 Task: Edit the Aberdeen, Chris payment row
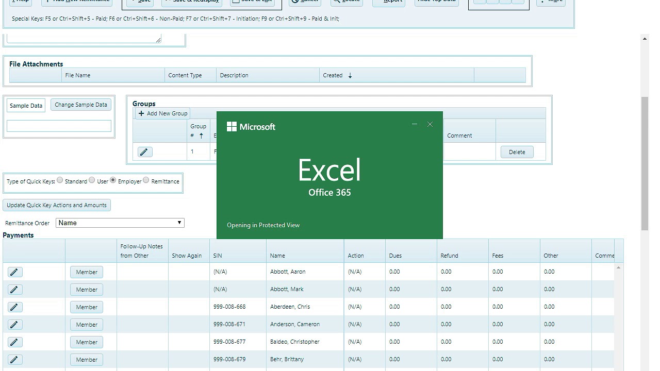[x=14, y=307]
